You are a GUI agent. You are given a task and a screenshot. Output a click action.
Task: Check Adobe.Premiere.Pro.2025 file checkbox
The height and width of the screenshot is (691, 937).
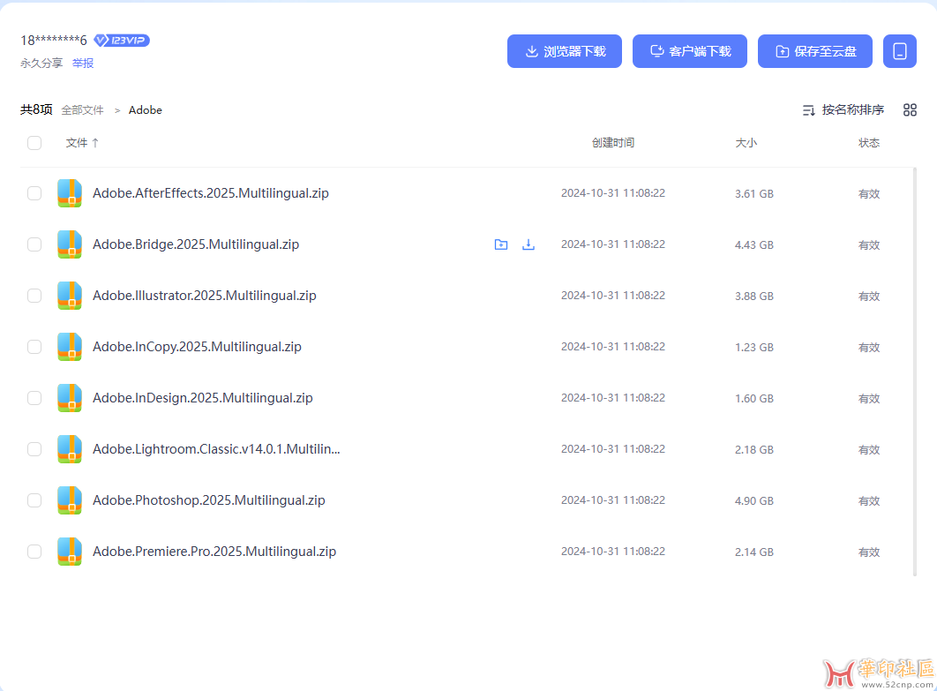click(x=34, y=552)
